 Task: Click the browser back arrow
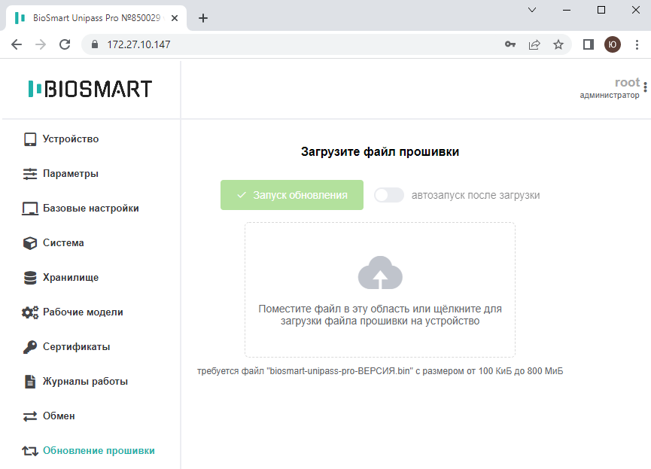click(x=17, y=44)
